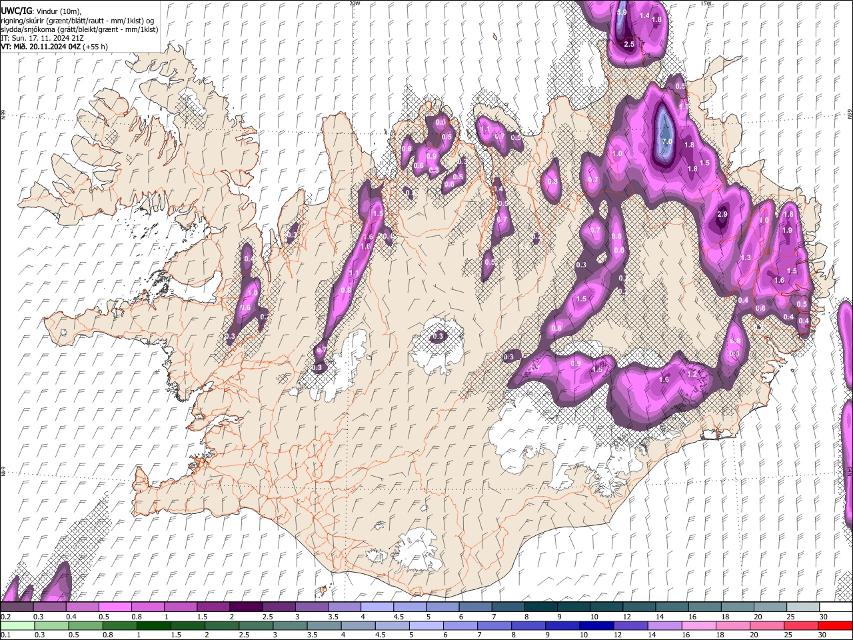
Task: Pick the lower scale light purple swatch at 14
Action: coord(664,625)
